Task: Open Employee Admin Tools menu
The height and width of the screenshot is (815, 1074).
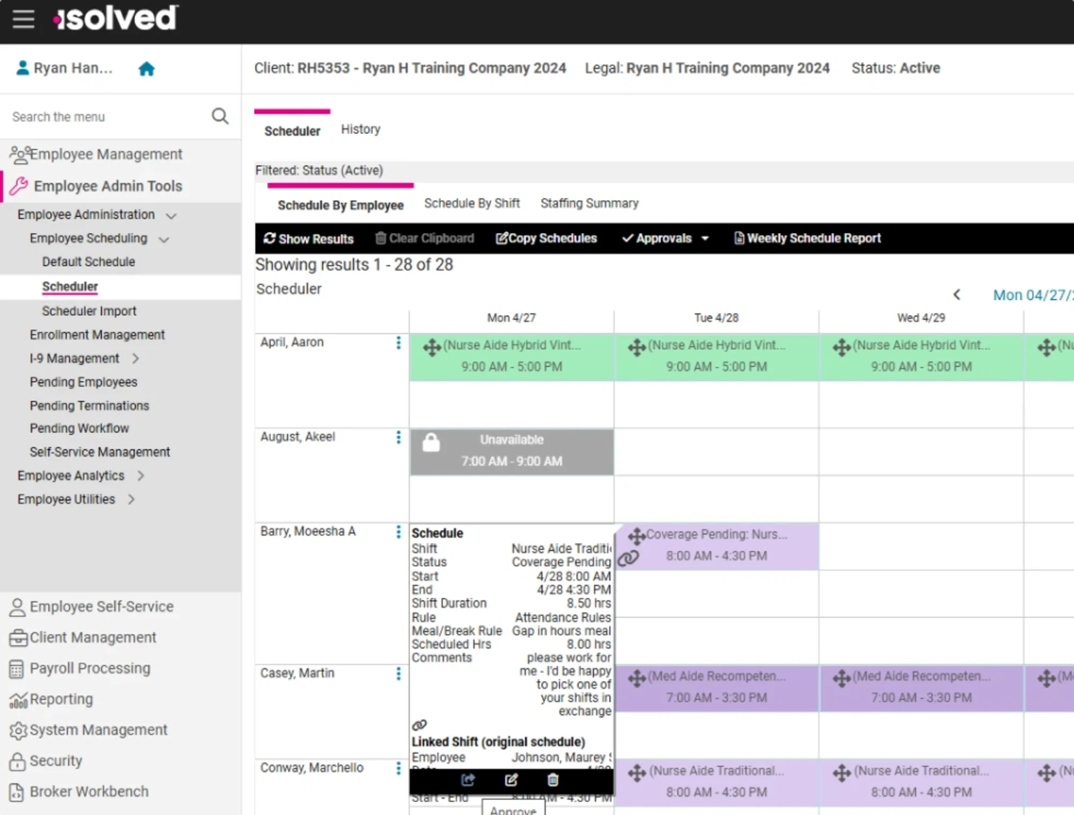Action: 96,186
